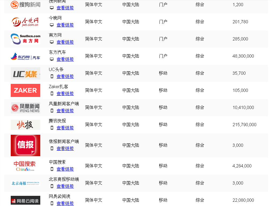Click the UC头条 logo image
The width and height of the screenshot is (272, 206).
click(26, 73)
